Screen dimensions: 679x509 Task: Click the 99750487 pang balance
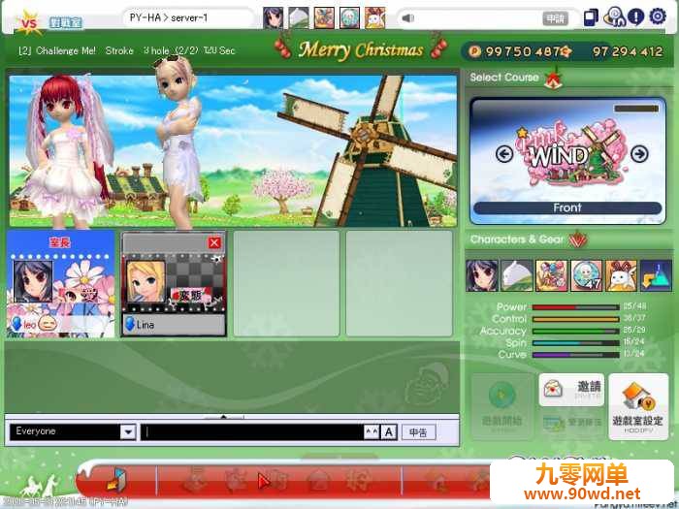(523, 52)
